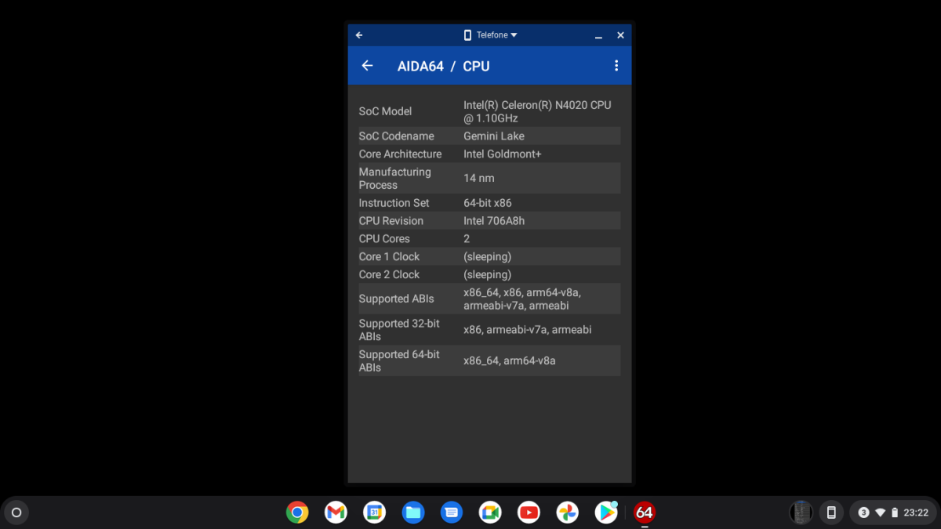Open the notification count badge
This screenshot has width=941, height=529.
point(863,513)
